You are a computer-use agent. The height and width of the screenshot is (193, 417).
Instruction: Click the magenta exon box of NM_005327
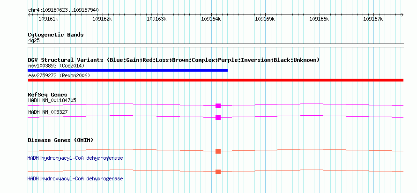pyautogui.click(x=218, y=118)
